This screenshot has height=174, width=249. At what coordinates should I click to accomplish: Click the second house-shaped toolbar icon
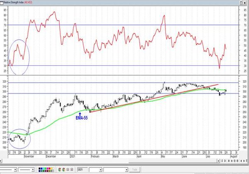click(x=72, y=169)
